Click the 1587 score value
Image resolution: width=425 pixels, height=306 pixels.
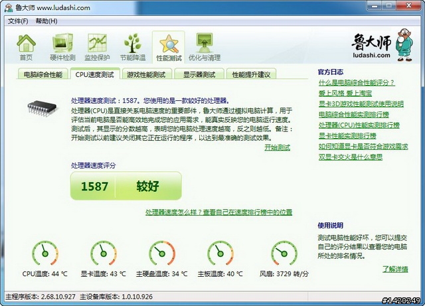click(94, 187)
